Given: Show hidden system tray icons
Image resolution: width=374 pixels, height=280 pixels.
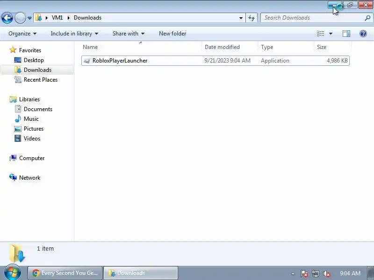Looking at the screenshot, I should point(293,273).
